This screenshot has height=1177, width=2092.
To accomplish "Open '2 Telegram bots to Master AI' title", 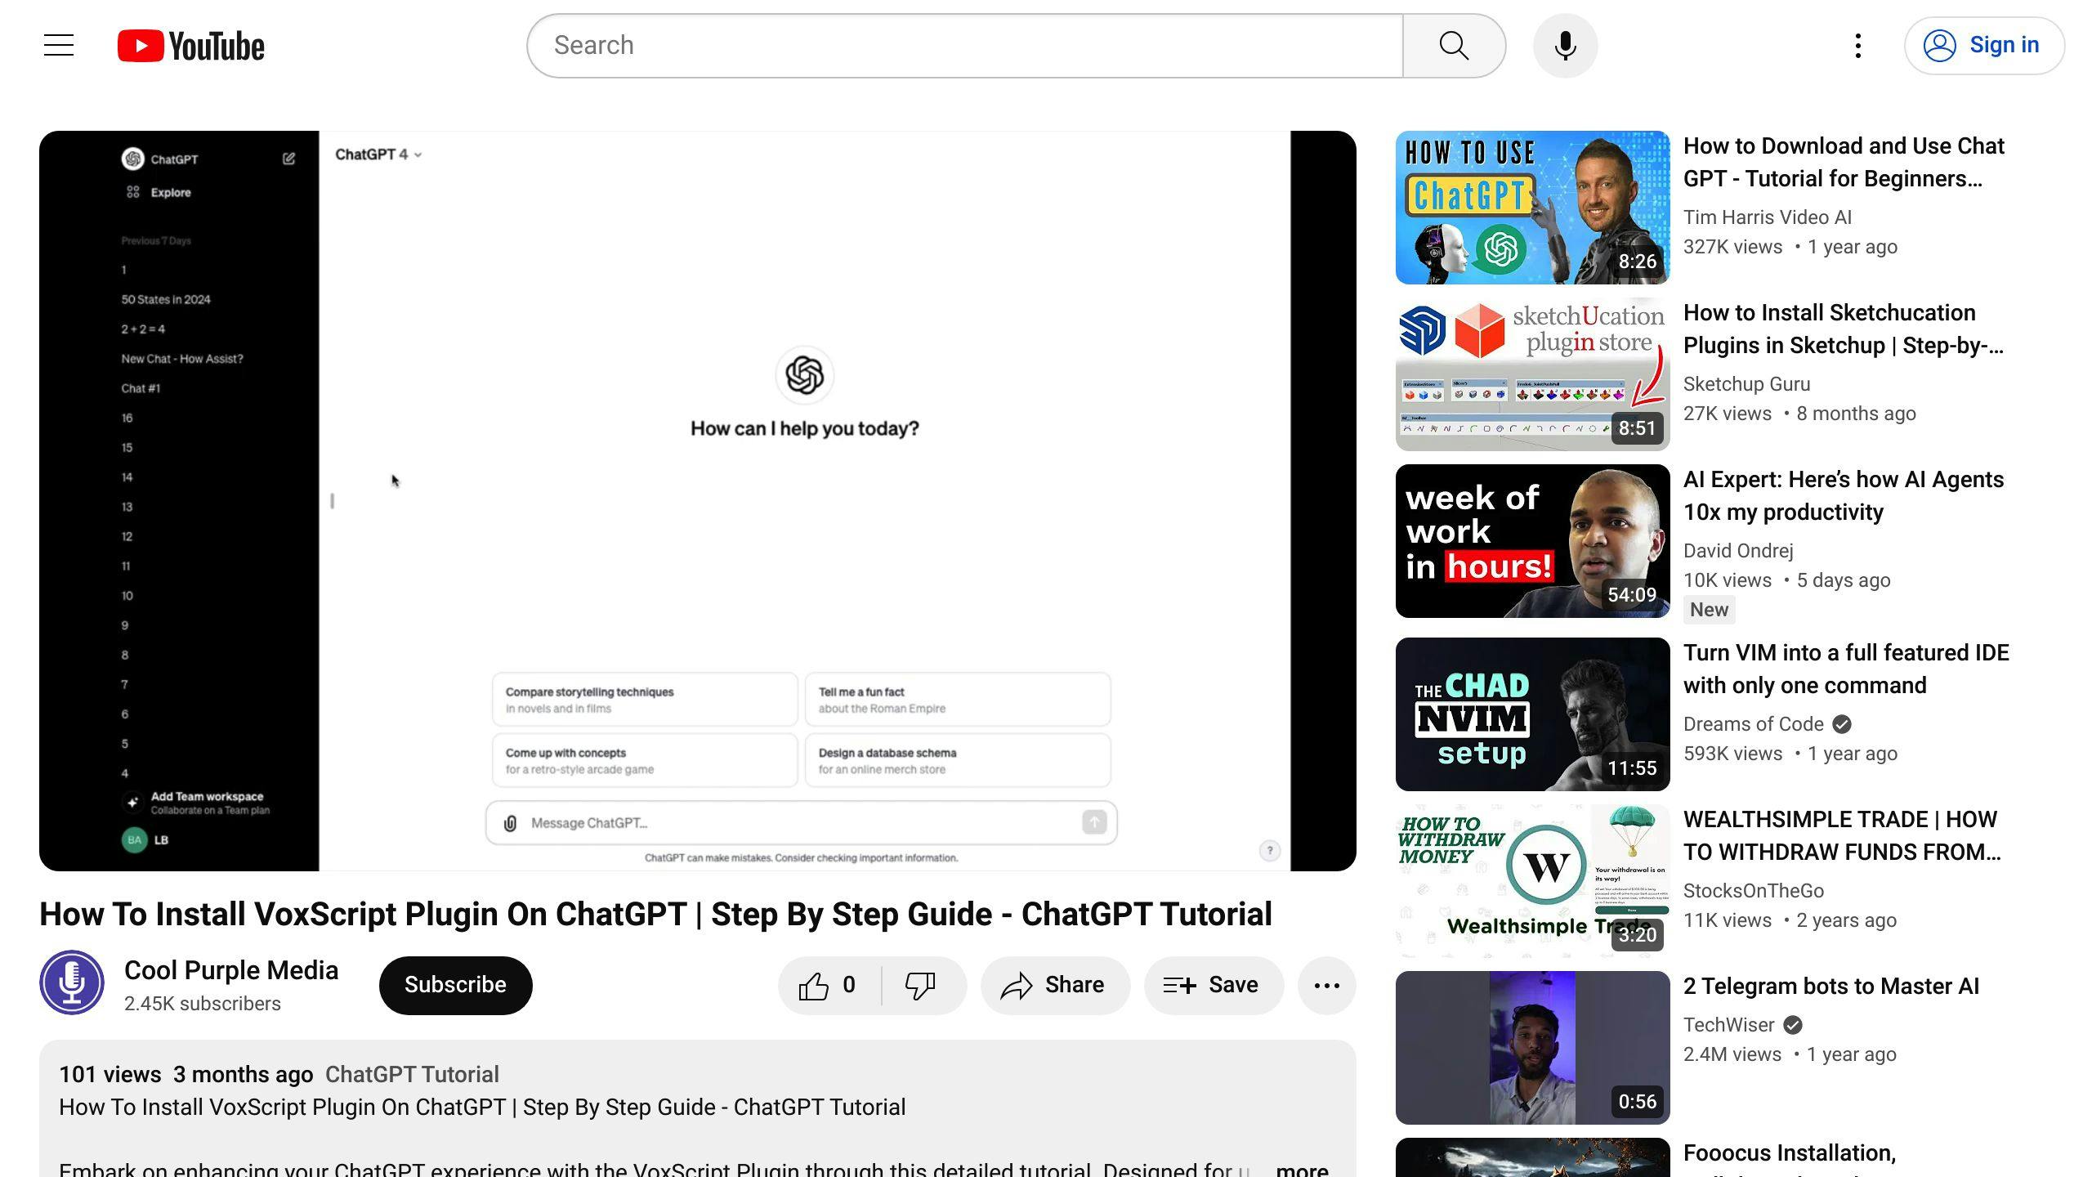I will pyautogui.click(x=1830, y=987).
